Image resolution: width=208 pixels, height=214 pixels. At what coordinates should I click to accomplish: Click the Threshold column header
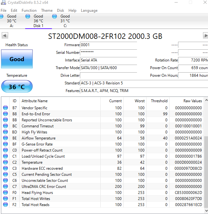click(x=158, y=101)
